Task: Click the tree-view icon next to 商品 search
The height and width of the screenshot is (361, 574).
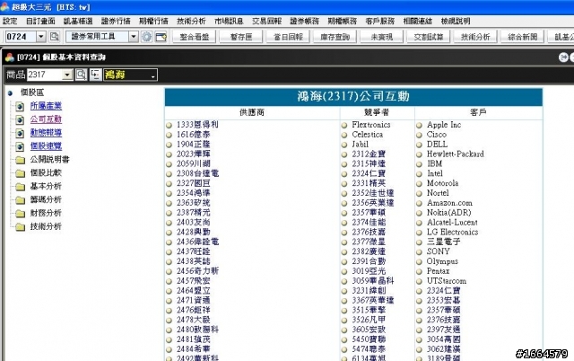Action: [95, 75]
